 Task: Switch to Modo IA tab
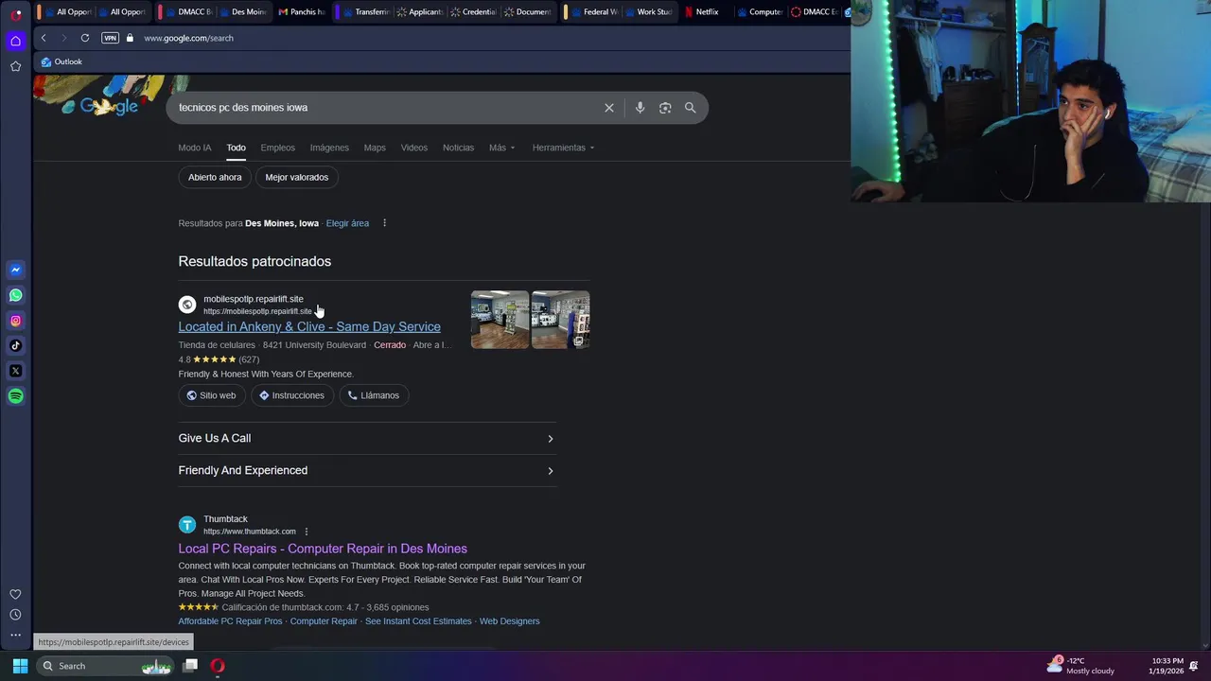click(195, 148)
